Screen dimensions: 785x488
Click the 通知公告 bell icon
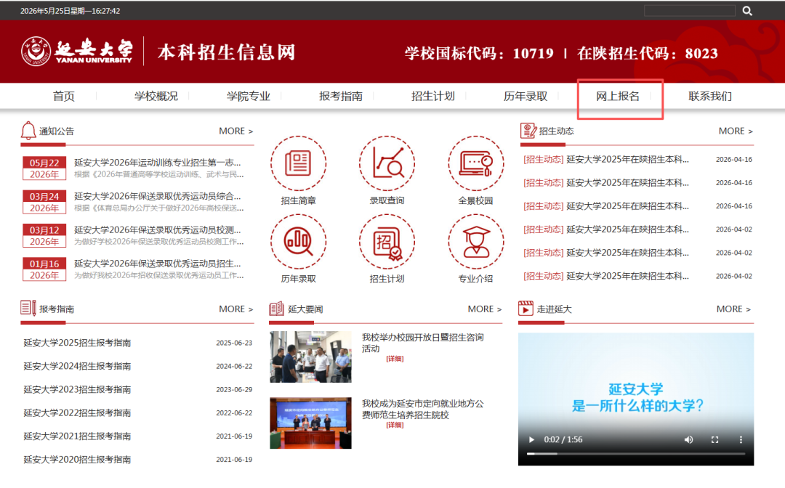tap(28, 131)
